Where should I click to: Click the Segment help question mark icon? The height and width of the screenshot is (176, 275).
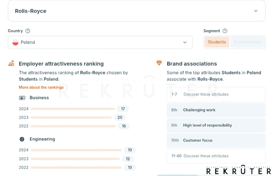click(225, 31)
